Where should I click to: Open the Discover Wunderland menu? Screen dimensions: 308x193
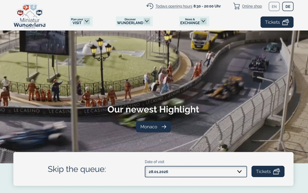130,21
